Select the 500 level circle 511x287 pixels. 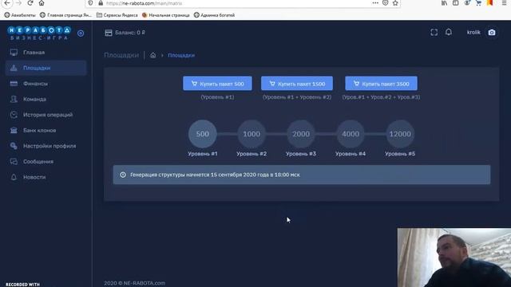pyautogui.click(x=202, y=134)
